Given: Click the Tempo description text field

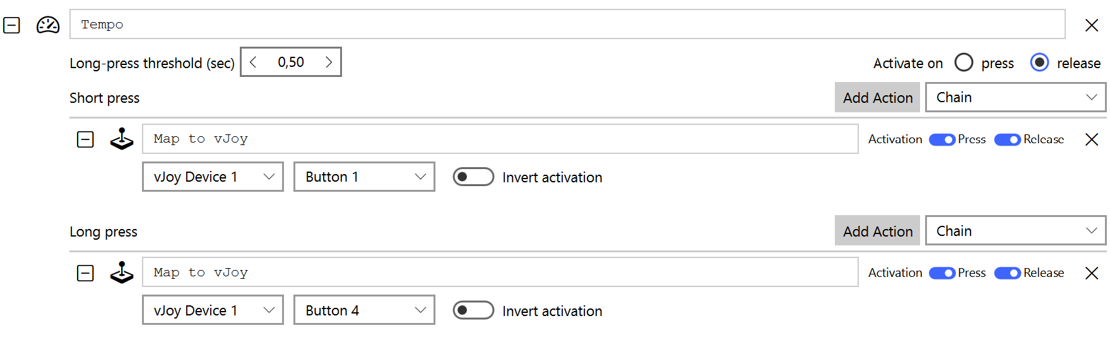Looking at the screenshot, I should pos(567,25).
